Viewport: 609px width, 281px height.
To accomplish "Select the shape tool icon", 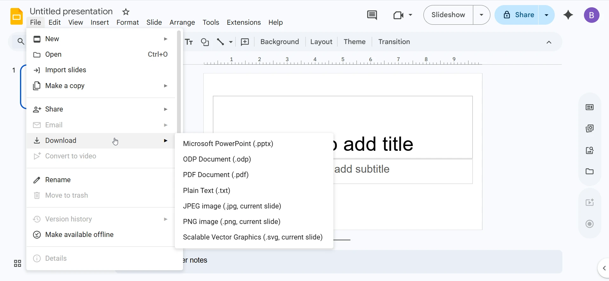I will coord(205,42).
